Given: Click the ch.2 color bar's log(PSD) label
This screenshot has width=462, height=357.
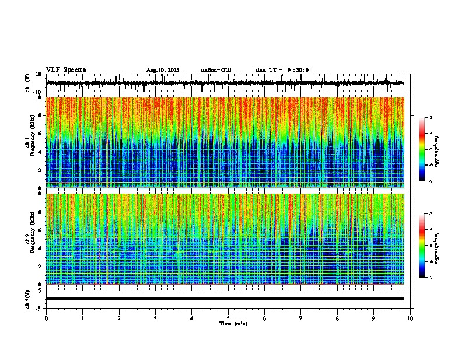Looking at the screenshot, I should click(x=436, y=248).
